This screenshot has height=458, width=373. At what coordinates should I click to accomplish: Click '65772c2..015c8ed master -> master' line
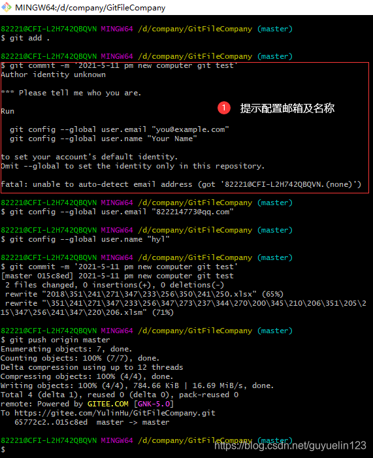tap(92, 422)
